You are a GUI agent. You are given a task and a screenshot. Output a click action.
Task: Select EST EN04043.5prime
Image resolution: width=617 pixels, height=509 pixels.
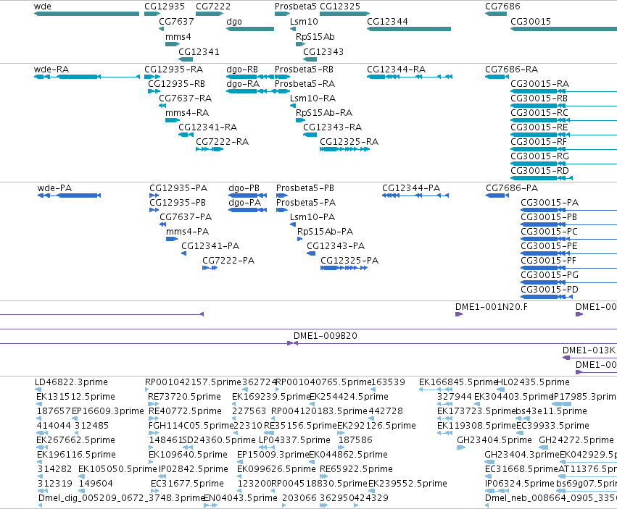coord(241,497)
